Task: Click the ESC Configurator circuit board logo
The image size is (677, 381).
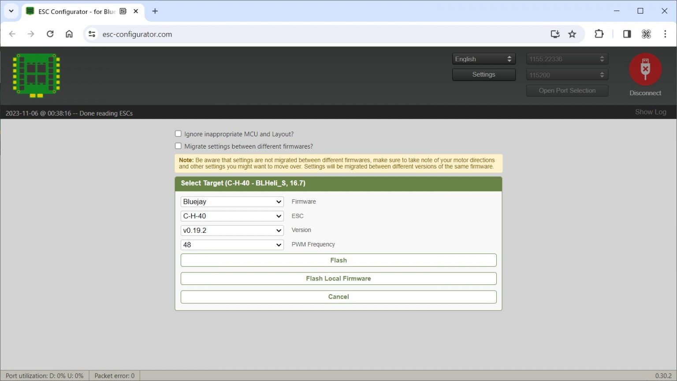Action: pyautogui.click(x=36, y=75)
